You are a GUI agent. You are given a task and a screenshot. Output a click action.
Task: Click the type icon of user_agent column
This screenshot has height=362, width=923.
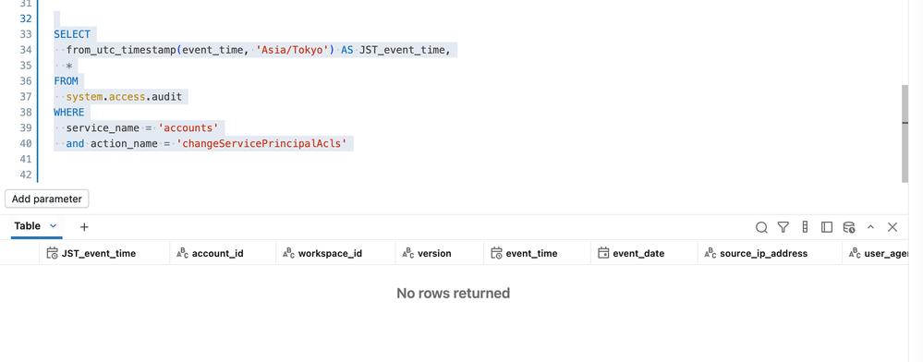pyautogui.click(x=855, y=253)
